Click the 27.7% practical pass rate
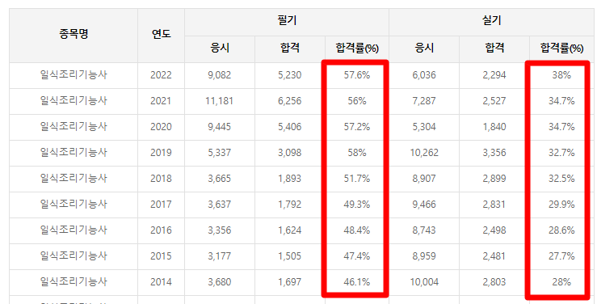597x304 pixels. click(561, 256)
